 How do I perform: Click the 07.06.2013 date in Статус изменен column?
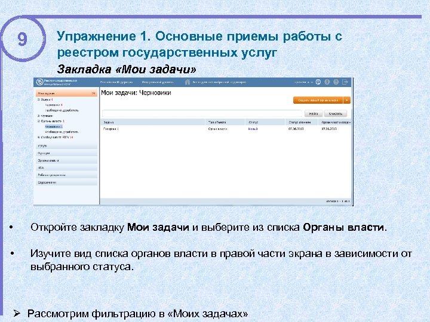click(296, 129)
